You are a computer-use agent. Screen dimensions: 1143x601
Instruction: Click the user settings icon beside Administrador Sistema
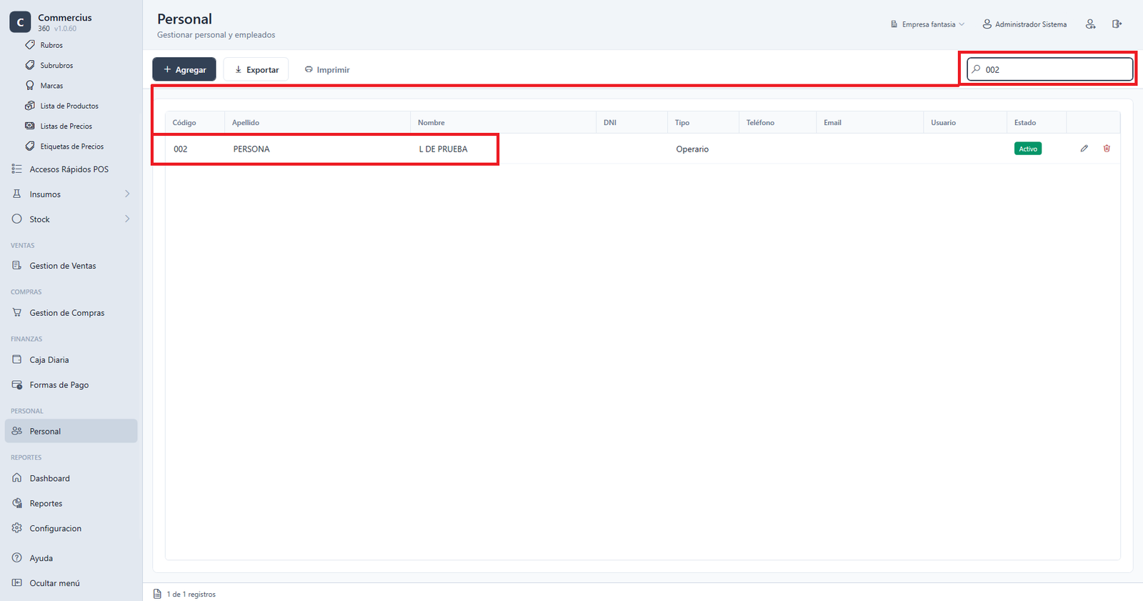click(1090, 24)
